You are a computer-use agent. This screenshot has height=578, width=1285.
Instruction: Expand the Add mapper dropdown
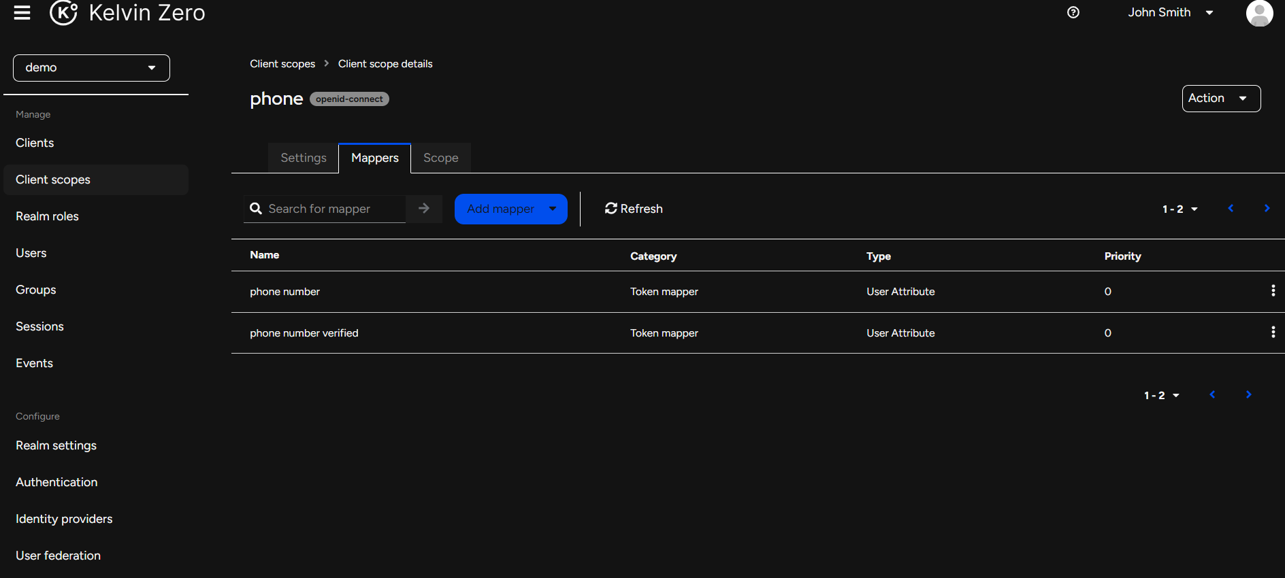point(553,209)
